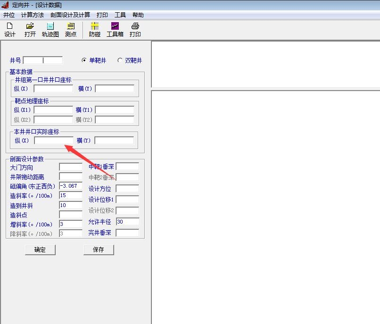
Task: Click the 井号 input field
Action: coord(42,60)
